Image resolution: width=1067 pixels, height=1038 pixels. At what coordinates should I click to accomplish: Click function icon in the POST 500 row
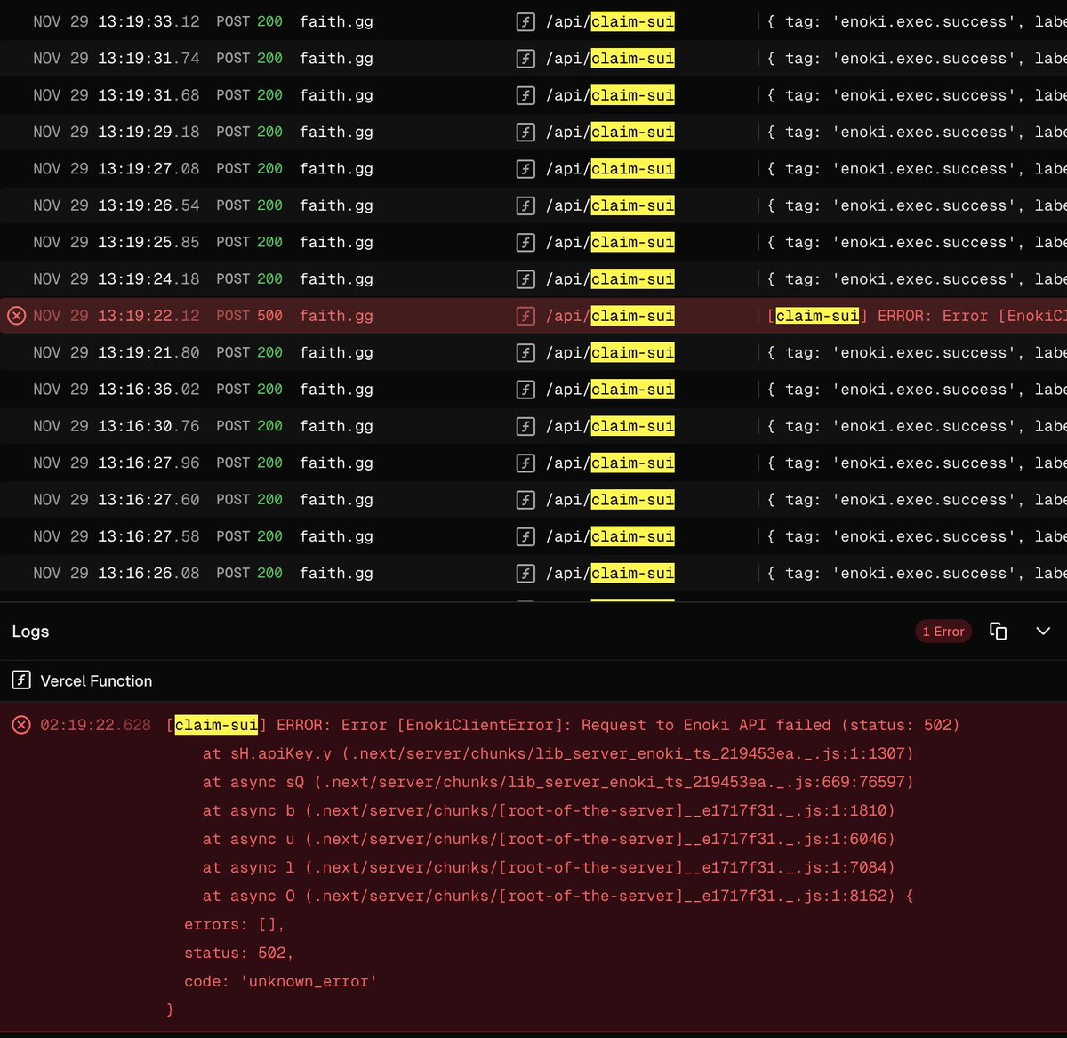[x=525, y=316]
